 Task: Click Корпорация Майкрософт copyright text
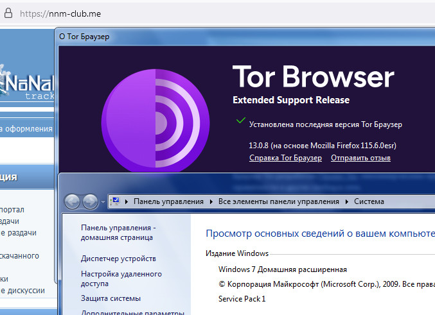click(327, 284)
